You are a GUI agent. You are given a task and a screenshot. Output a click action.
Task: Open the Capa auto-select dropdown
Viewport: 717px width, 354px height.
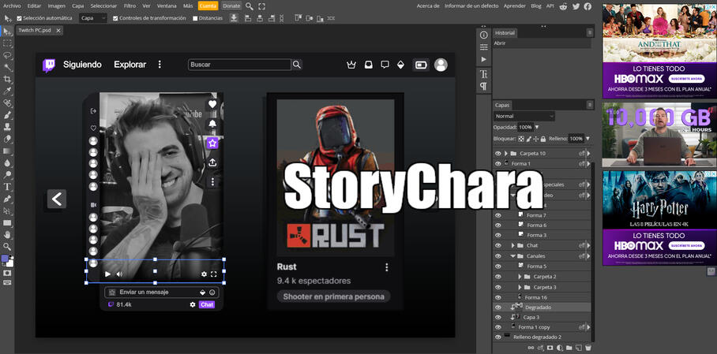[93, 18]
